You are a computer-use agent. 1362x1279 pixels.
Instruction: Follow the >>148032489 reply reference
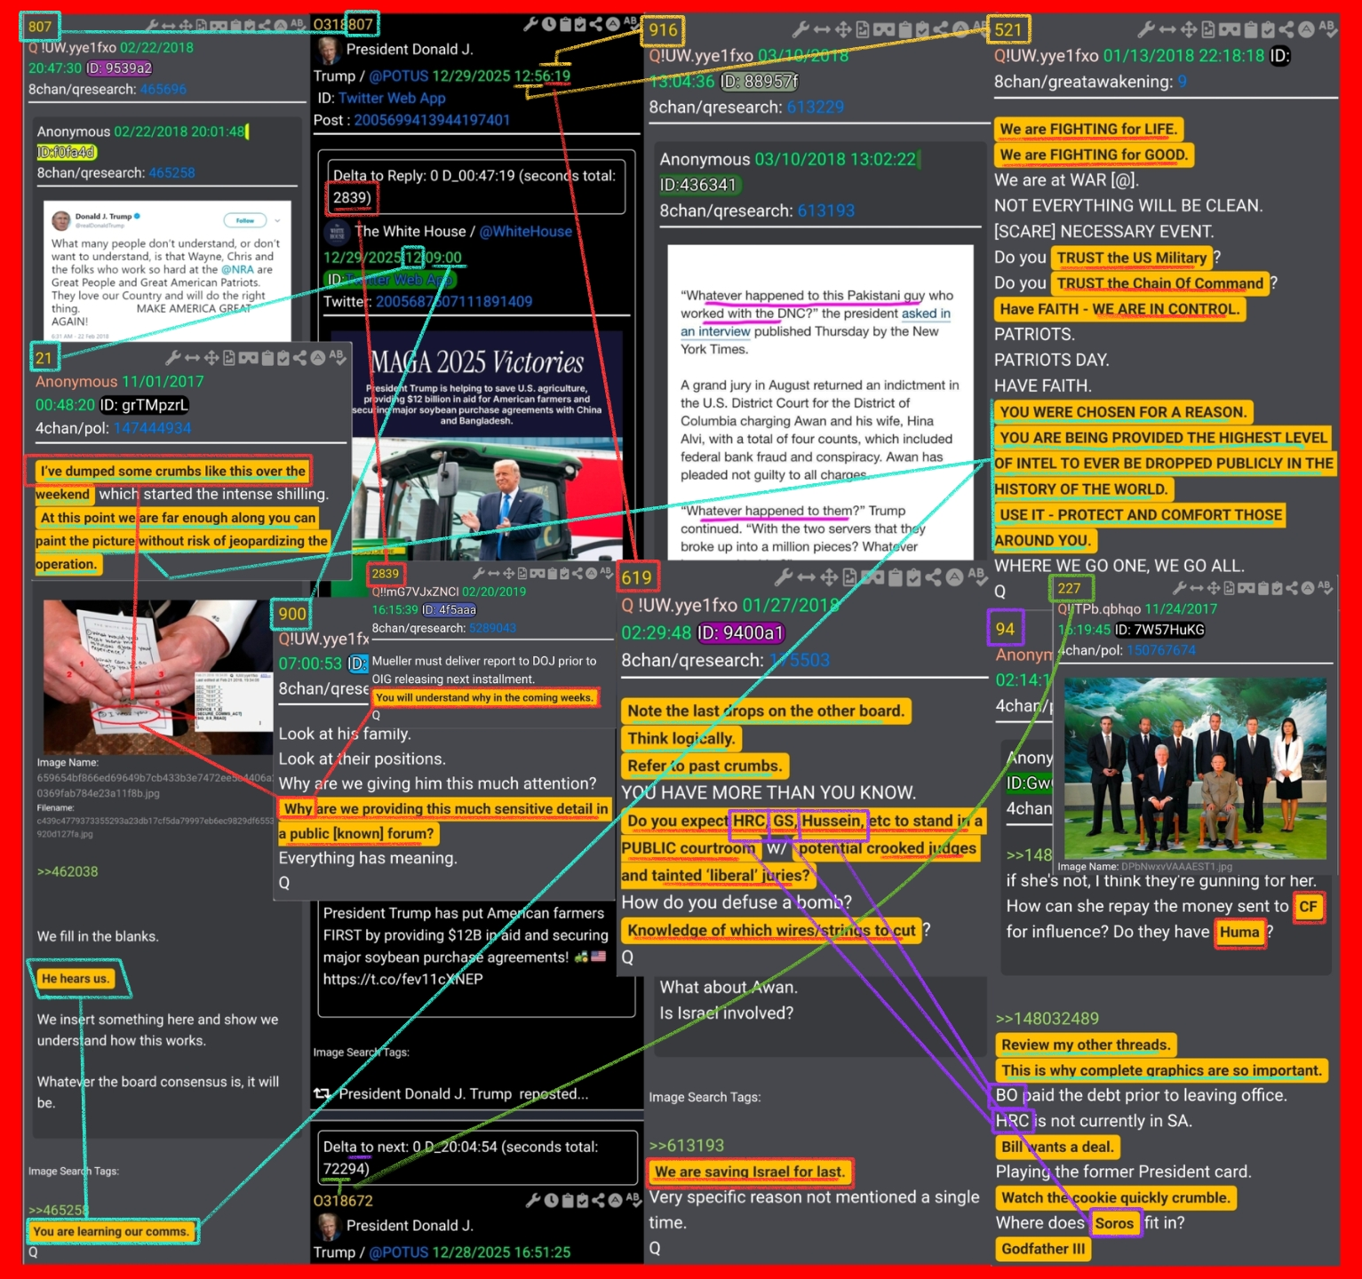click(1047, 1019)
